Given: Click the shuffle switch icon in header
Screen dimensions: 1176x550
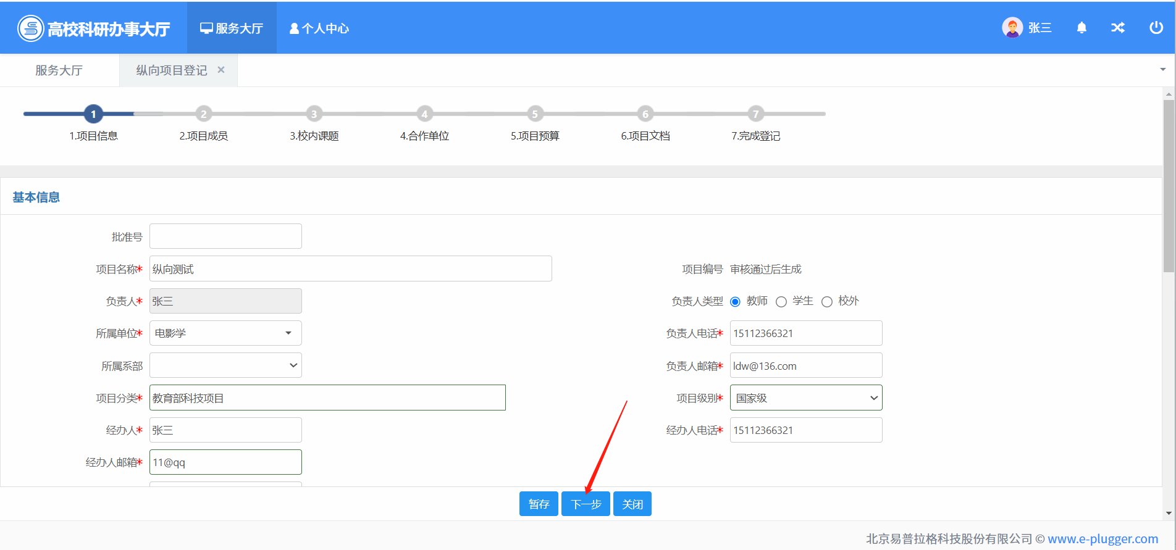Looking at the screenshot, I should 1118,28.
